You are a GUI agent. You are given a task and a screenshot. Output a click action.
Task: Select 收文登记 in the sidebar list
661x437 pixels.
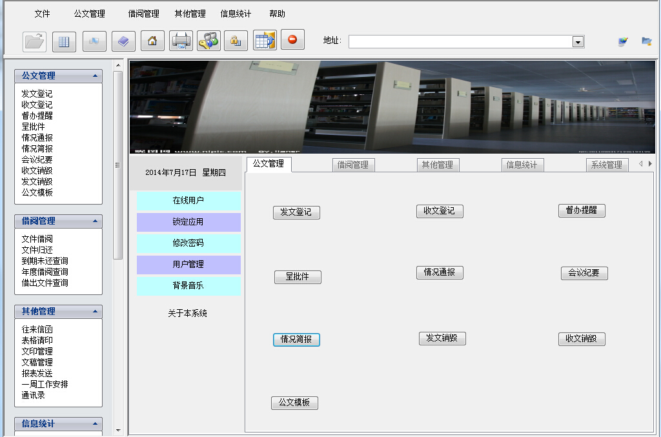tap(37, 105)
